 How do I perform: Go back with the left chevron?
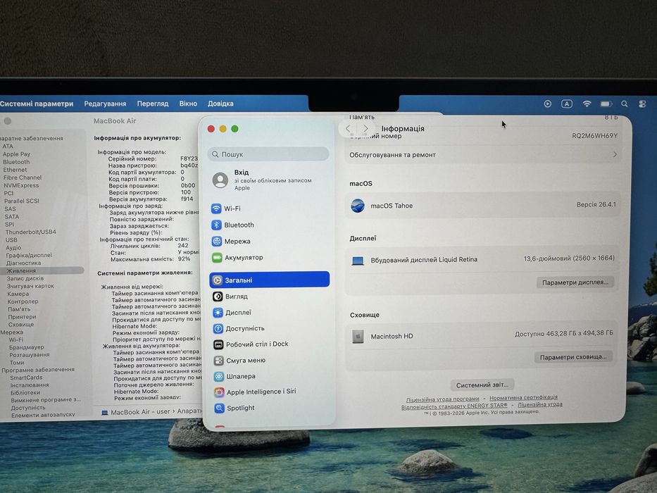(x=348, y=129)
